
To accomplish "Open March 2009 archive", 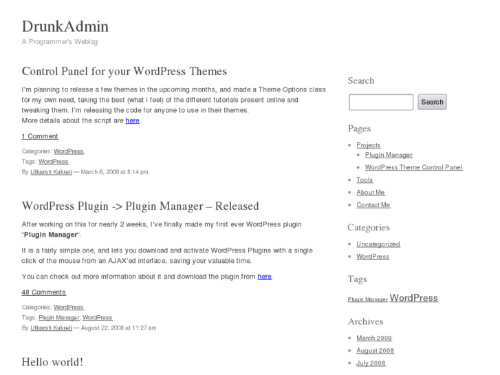I will [374, 338].
